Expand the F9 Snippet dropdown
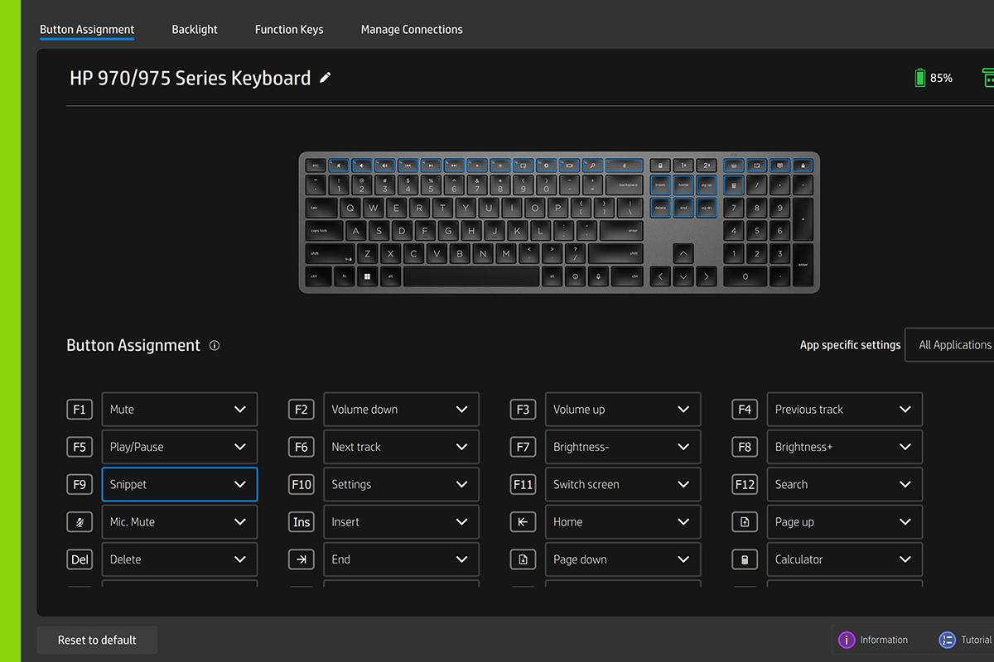The width and height of the screenshot is (994, 662). tap(180, 485)
